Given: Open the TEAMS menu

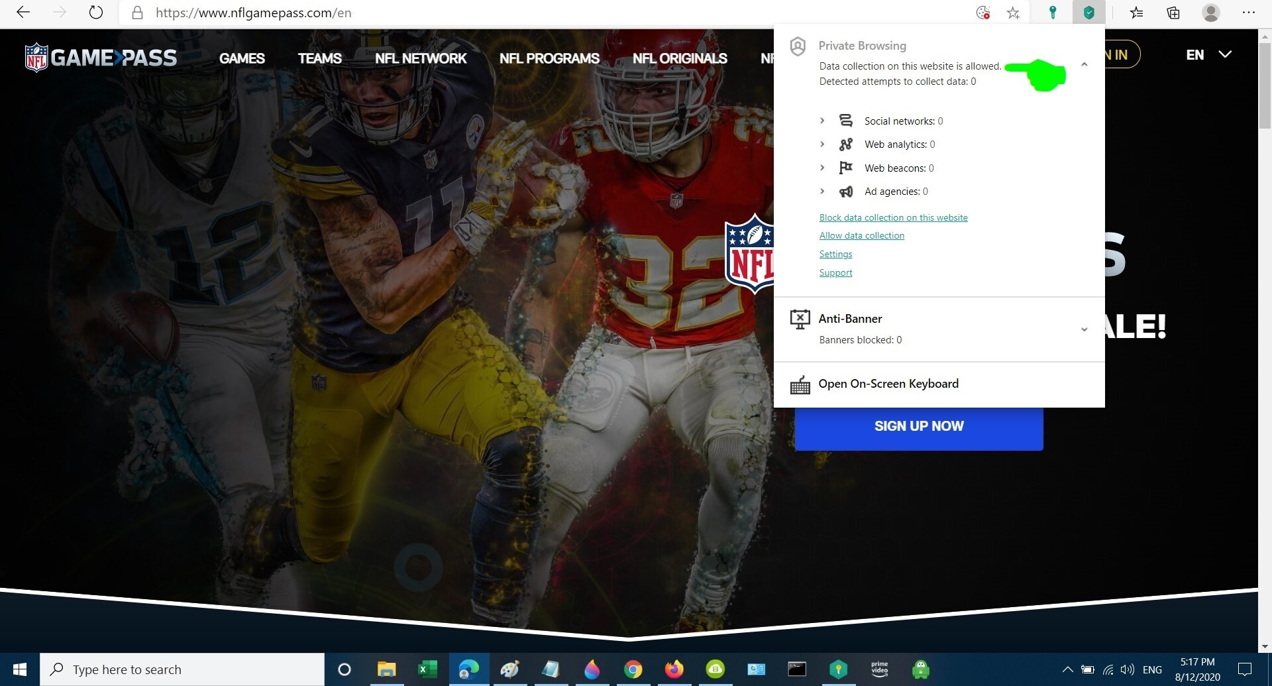Looking at the screenshot, I should click(x=320, y=58).
